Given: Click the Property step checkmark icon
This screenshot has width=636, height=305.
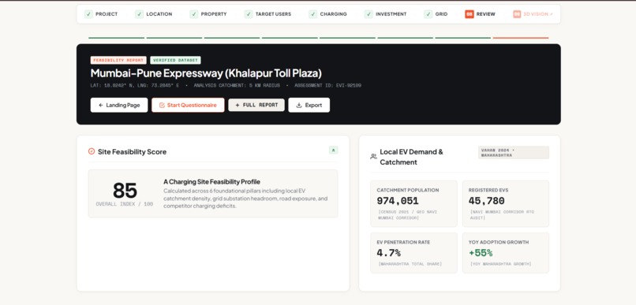Looking at the screenshot, I should coord(194,14).
